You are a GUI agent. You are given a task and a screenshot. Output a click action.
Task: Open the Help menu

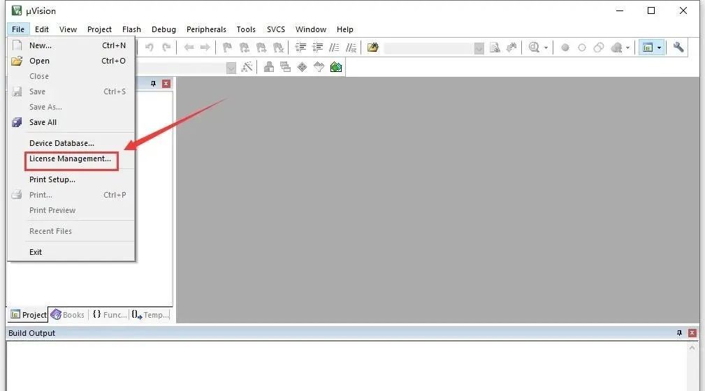(345, 29)
